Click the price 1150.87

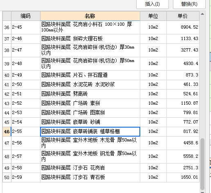(189, 103)
